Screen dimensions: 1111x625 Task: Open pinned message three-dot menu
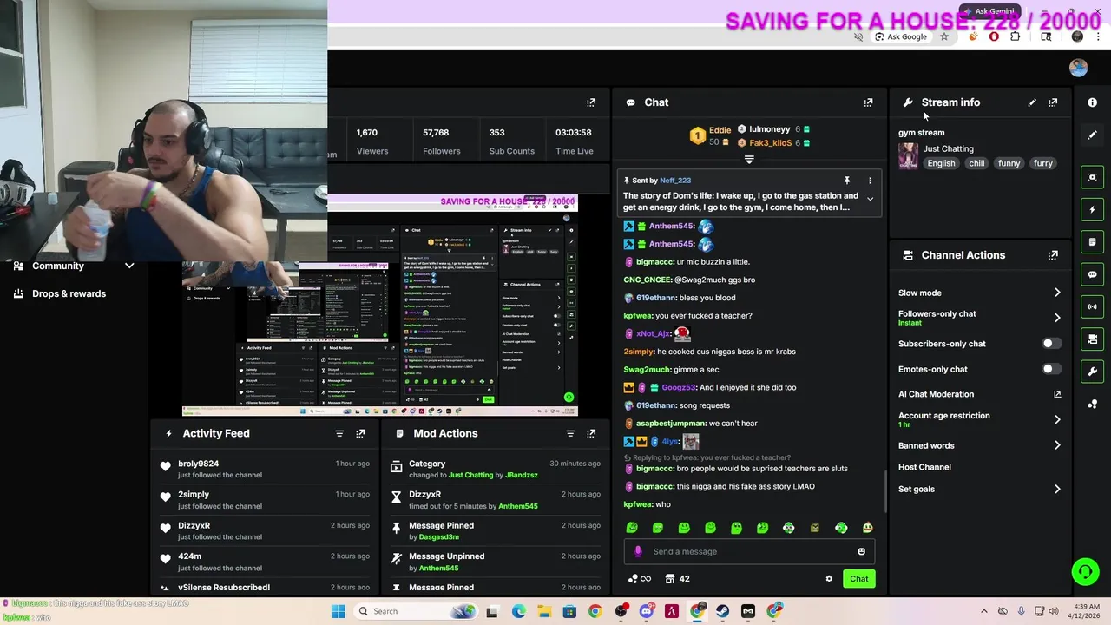(x=870, y=181)
